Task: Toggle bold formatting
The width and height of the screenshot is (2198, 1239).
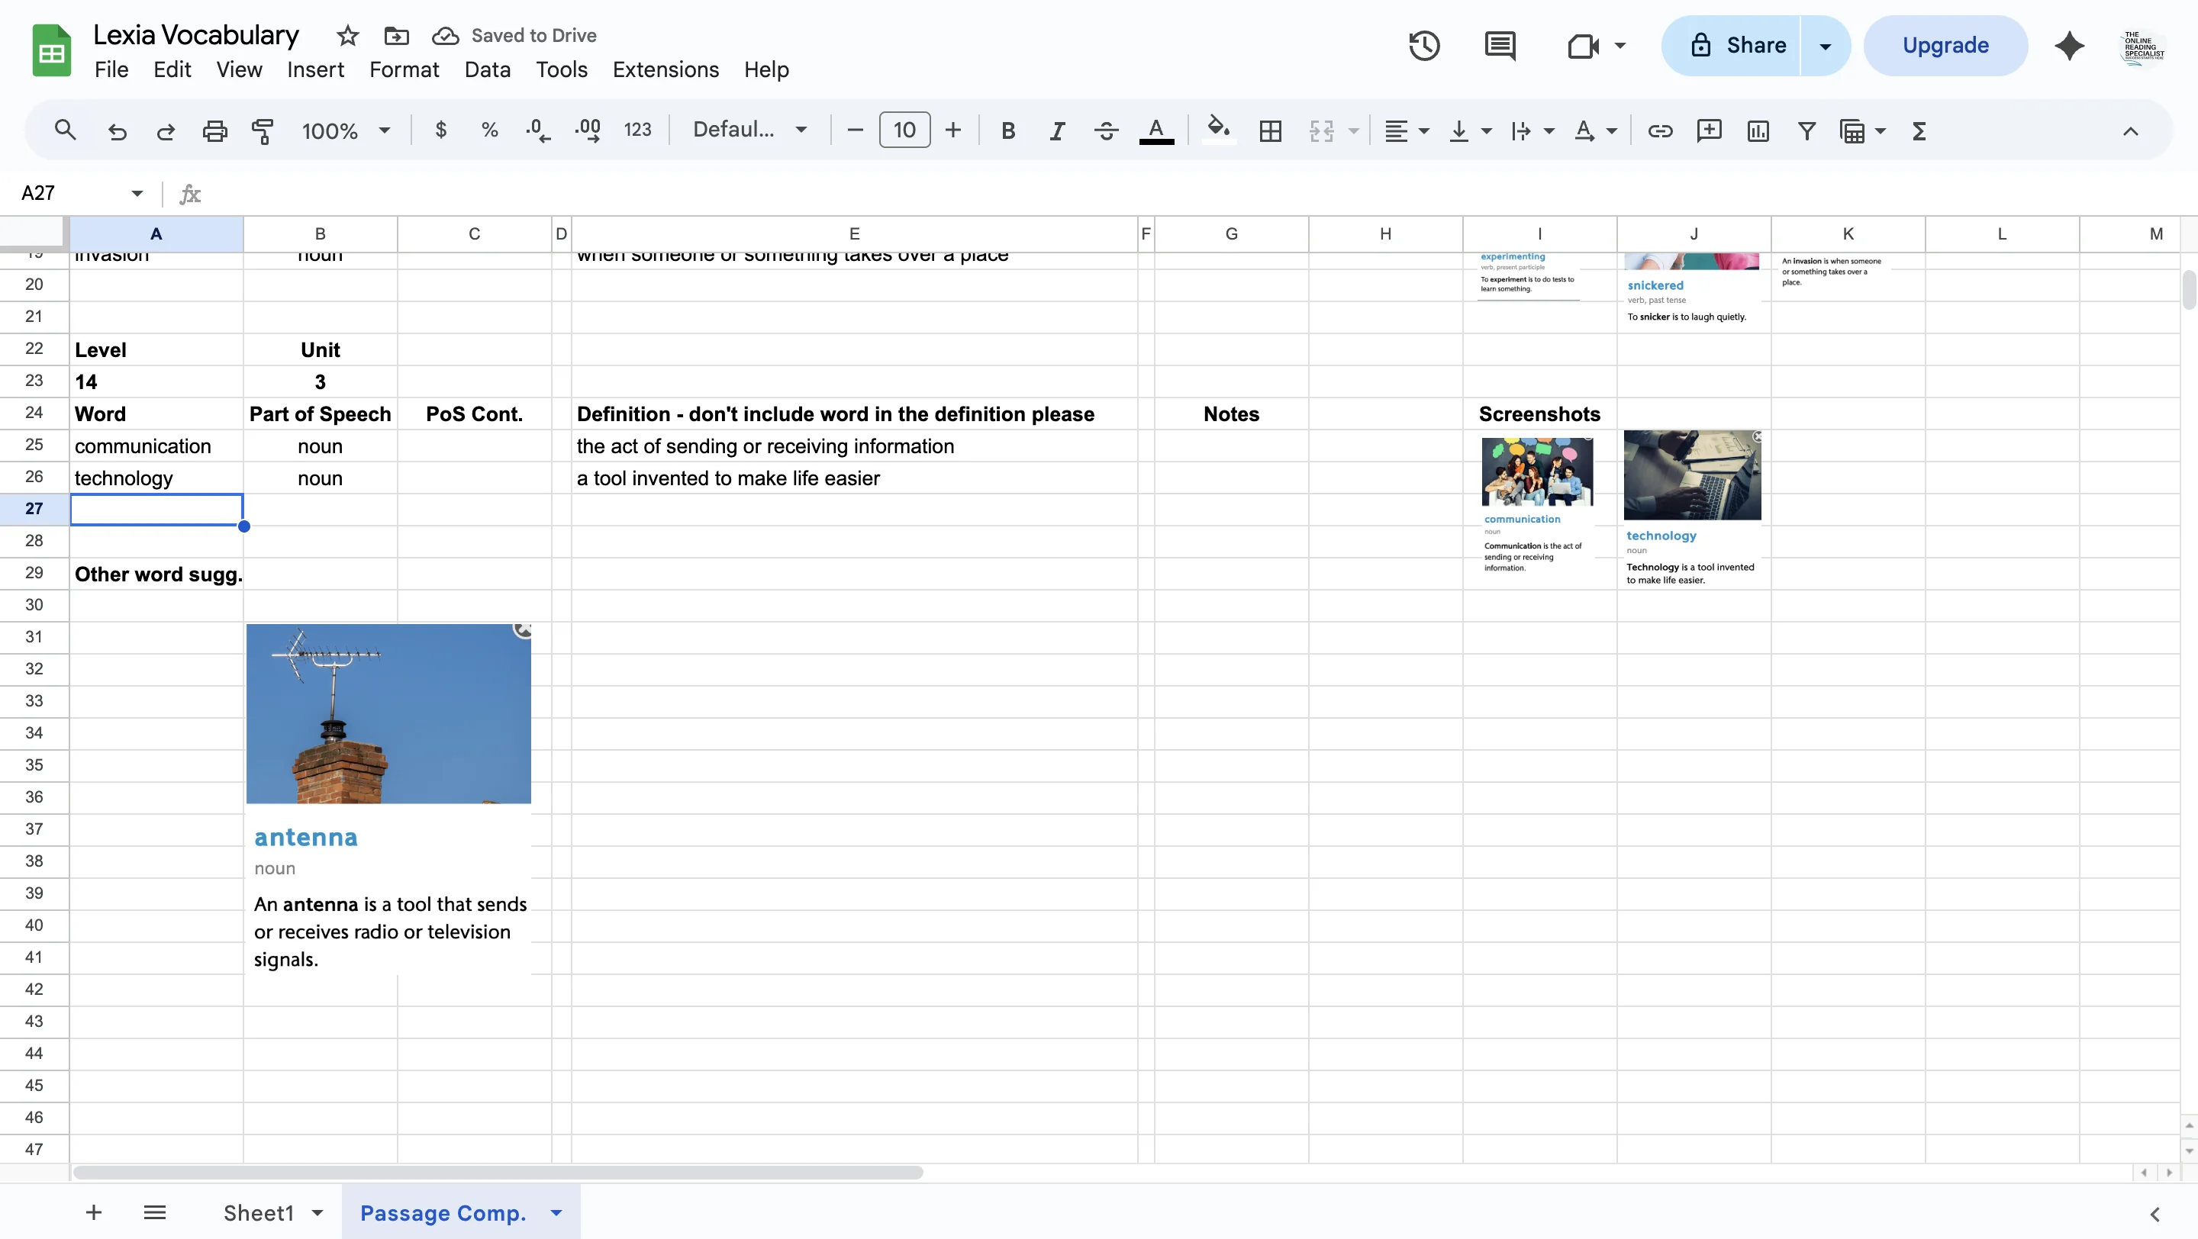Action: point(1007,130)
